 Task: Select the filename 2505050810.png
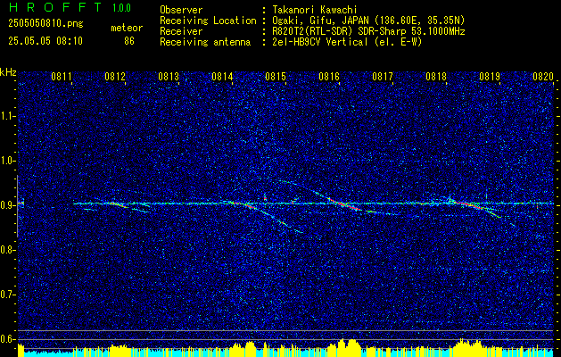45,24
